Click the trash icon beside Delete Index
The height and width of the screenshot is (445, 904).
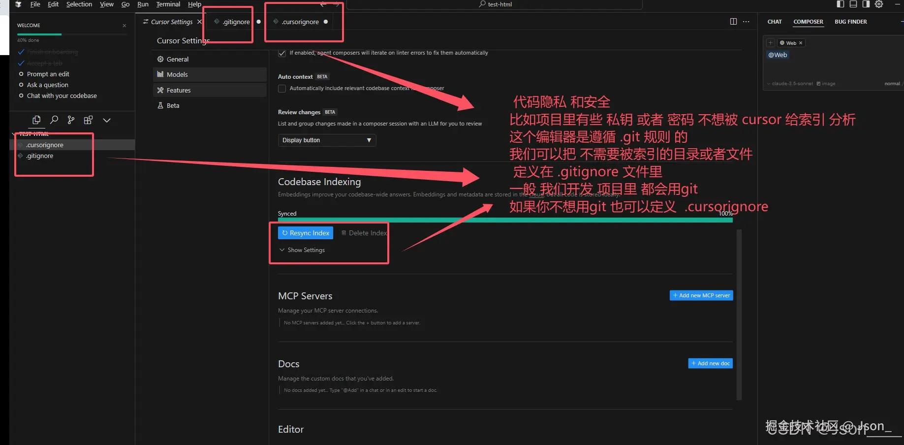344,233
